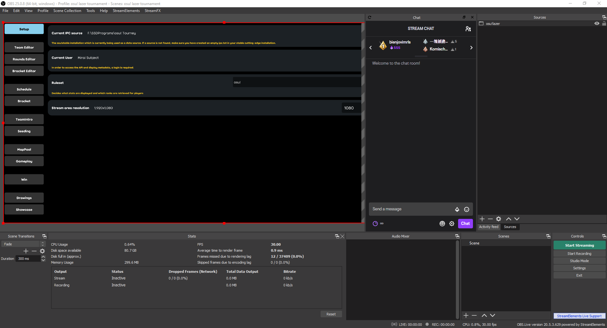
Task: Undock the Sources panel
Action: point(604,17)
